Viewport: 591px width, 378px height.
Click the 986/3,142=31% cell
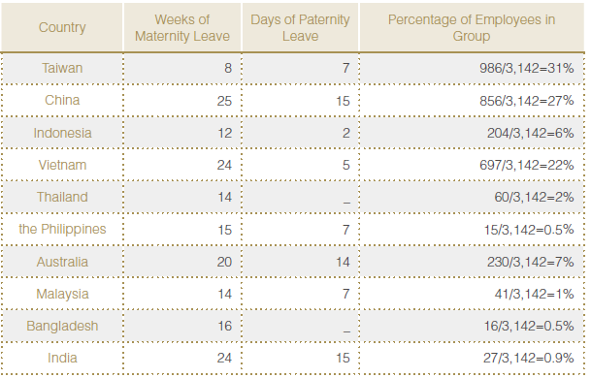coord(527,68)
